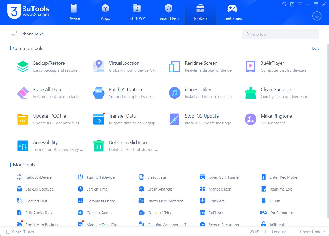This screenshot has width=329, height=236.
Task: Click the Feedback link
Action: (x=280, y=232)
